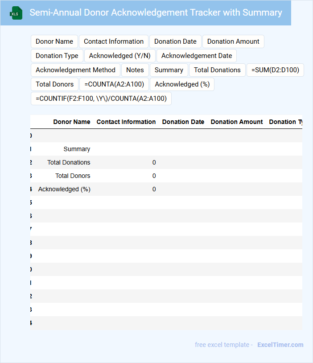Click the page title heading text

(x=156, y=12)
